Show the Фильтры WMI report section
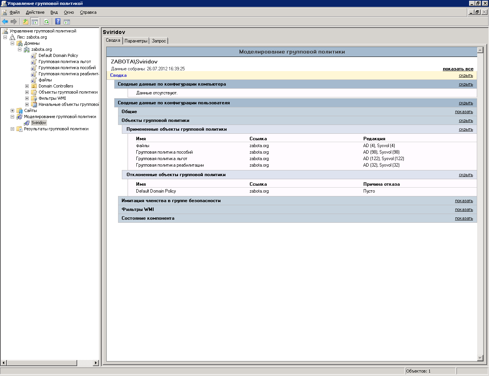Image resolution: width=489 pixels, height=376 pixels. pyautogui.click(x=463, y=209)
